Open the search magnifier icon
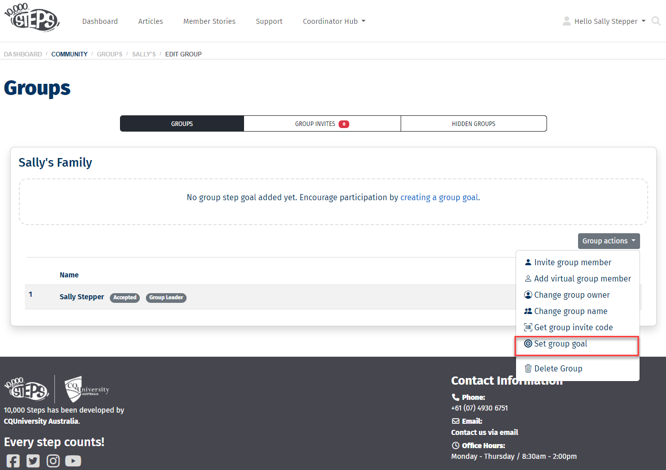This screenshot has width=666, height=470. [x=656, y=21]
